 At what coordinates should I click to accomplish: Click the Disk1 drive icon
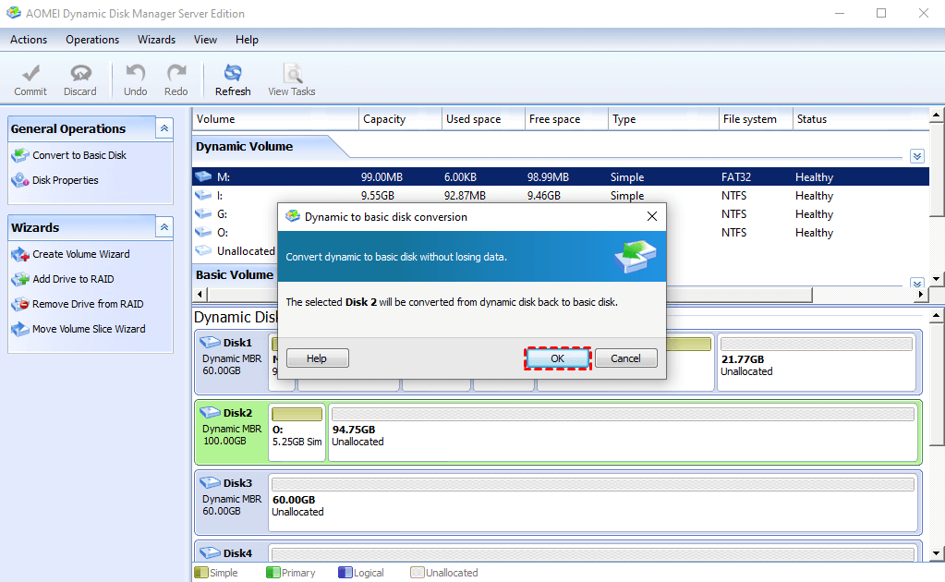click(x=210, y=342)
